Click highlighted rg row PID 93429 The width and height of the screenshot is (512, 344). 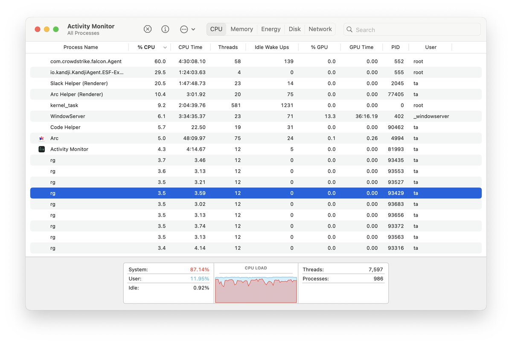(x=256, y=193)
